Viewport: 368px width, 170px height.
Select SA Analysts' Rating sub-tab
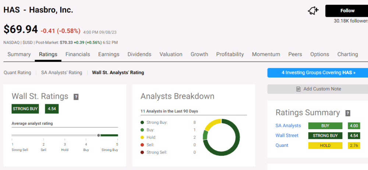[62, 73]
